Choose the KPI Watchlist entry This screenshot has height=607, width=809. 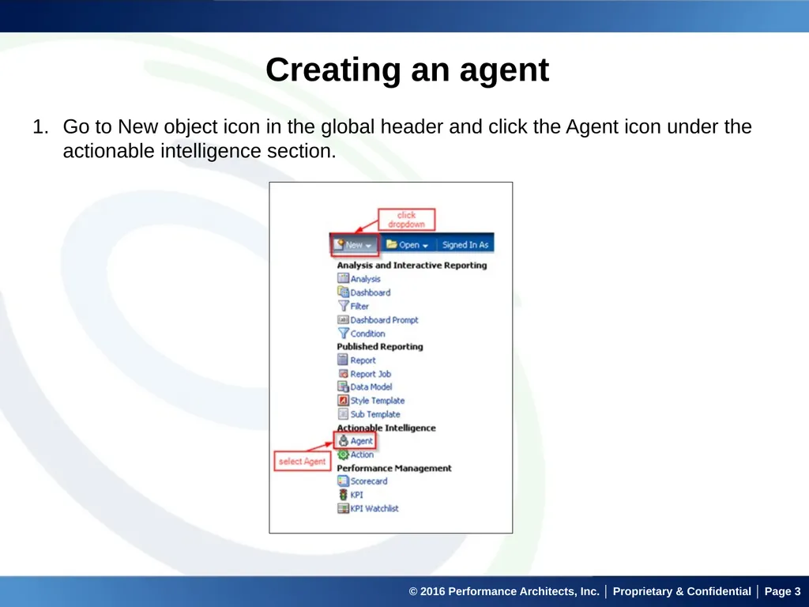click(374, 508)
